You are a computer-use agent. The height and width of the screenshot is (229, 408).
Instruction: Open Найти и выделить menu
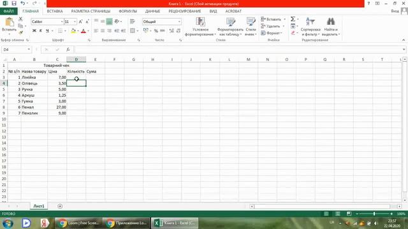point(331,26)
